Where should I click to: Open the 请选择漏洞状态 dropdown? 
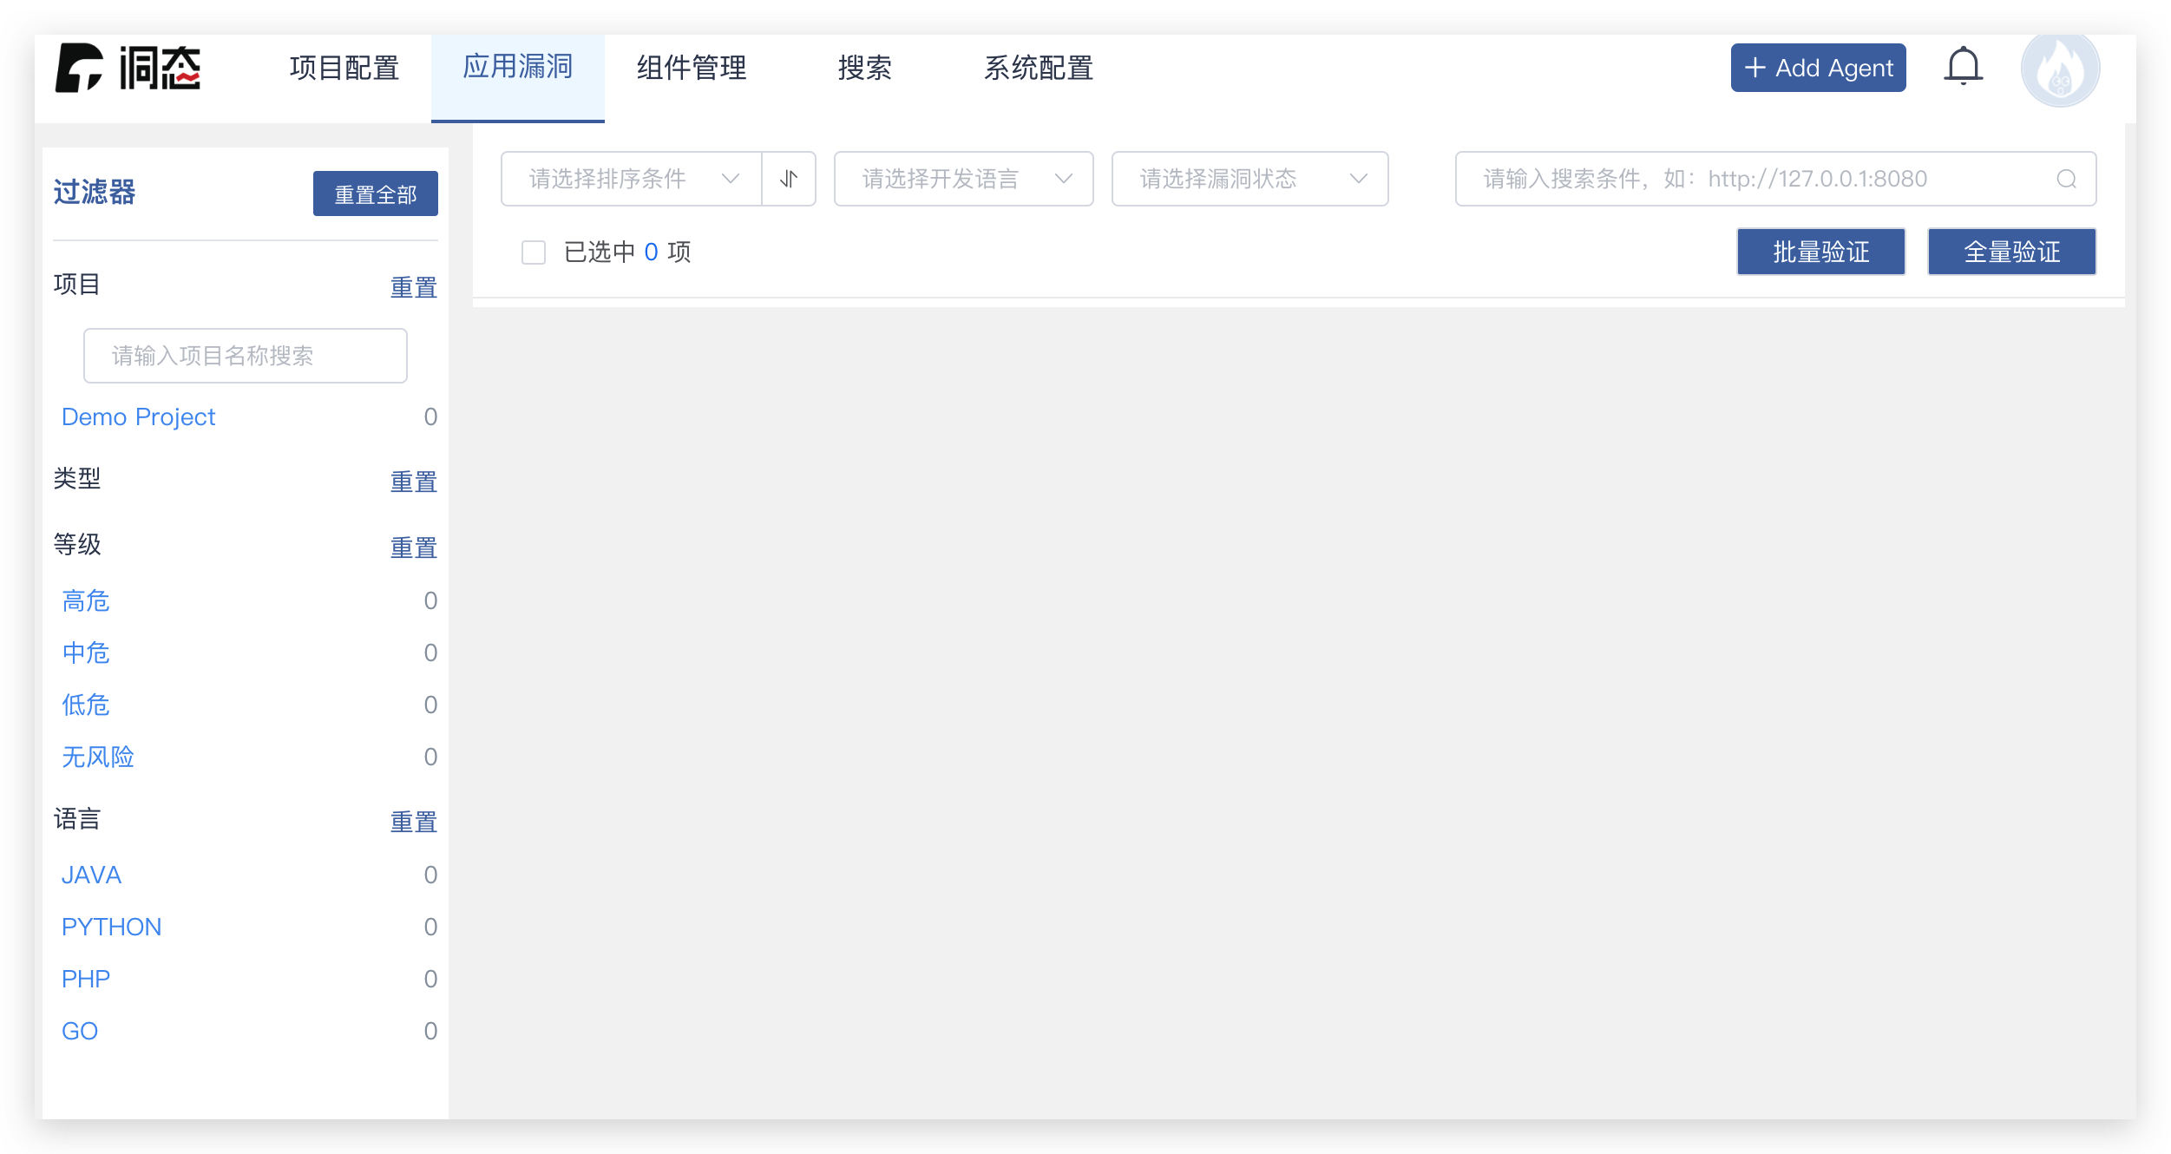click(x=1249, y=179)
